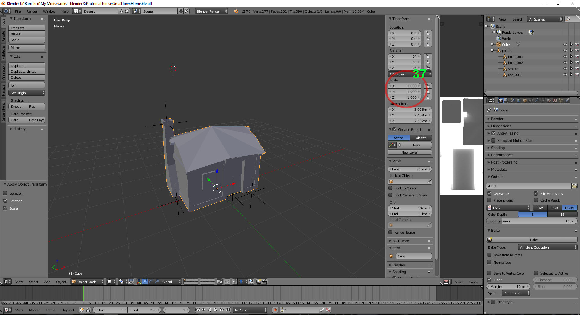Enable Lock to Cursor checkbox
Viewport: 580px width, 315px height.
click(x=391, y=188)
